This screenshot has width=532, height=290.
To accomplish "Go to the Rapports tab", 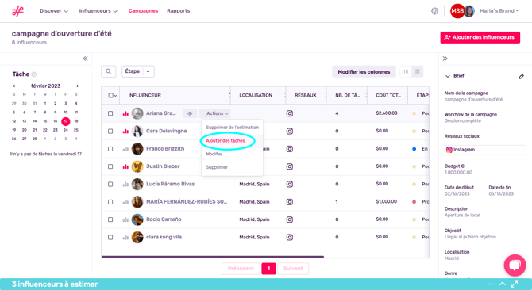I will 179,11.
